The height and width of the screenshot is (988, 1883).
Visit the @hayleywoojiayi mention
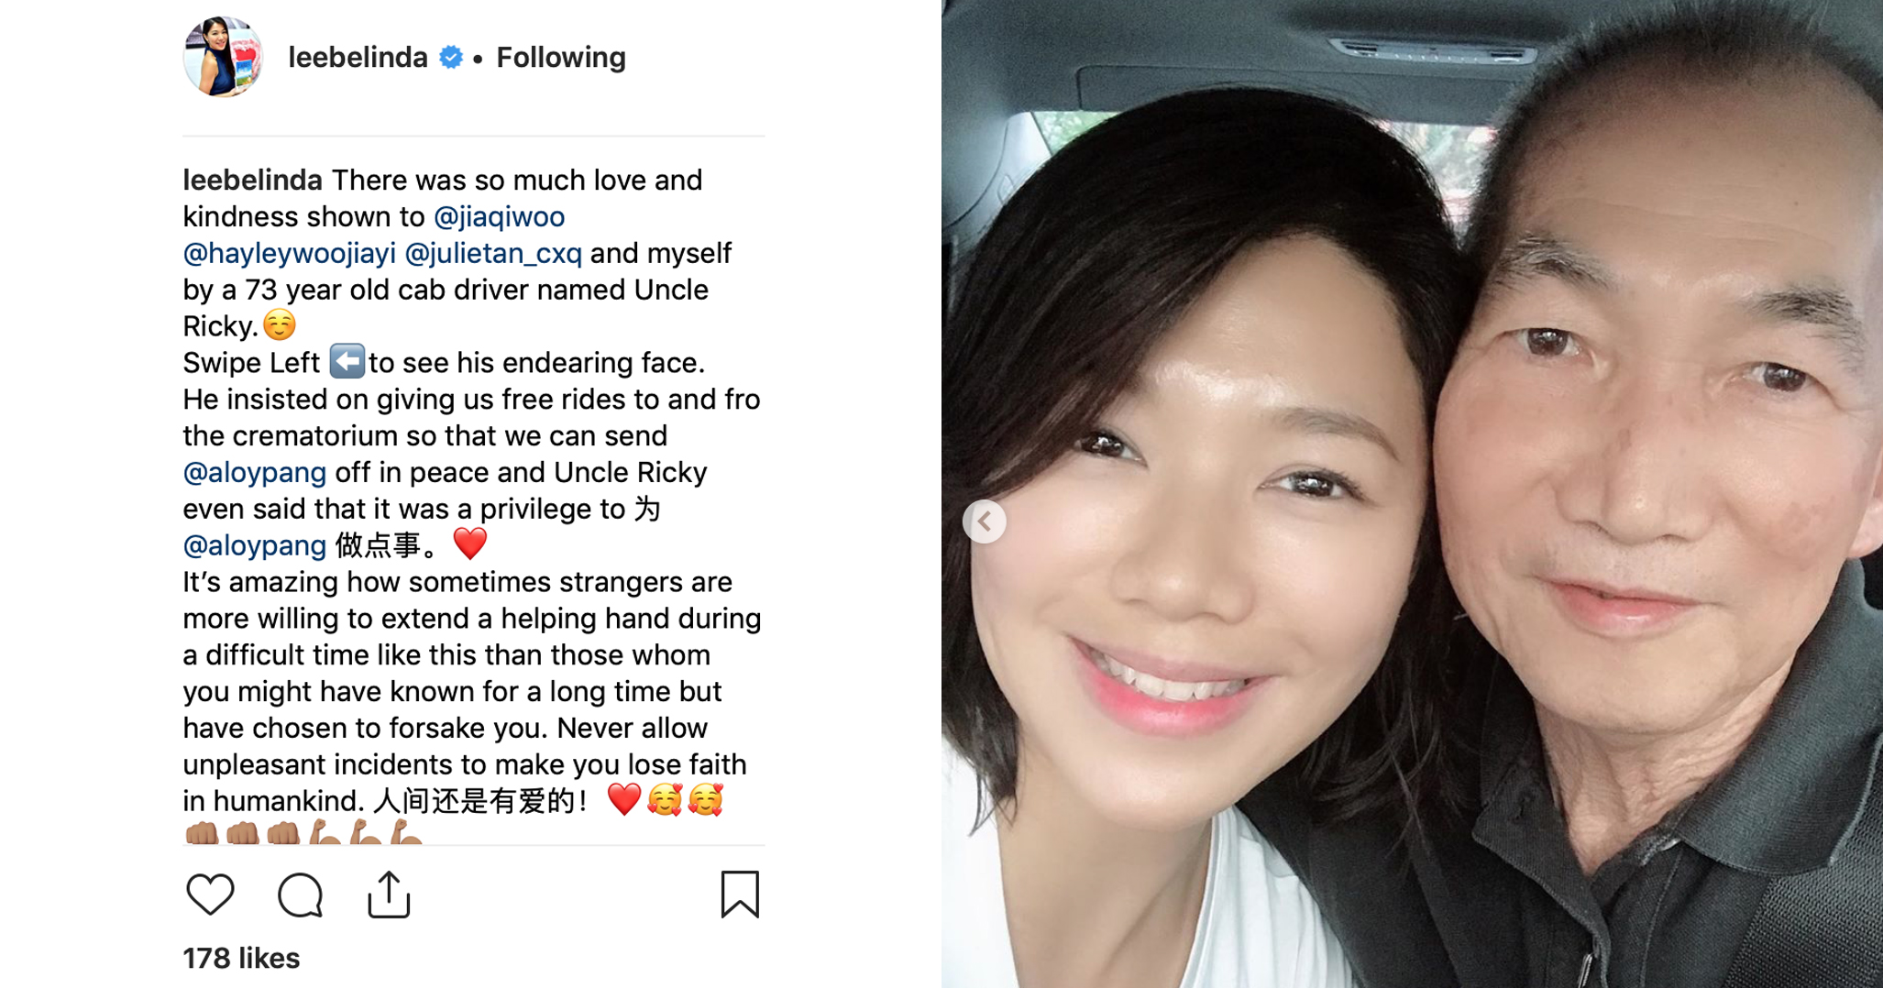point(290,253)
